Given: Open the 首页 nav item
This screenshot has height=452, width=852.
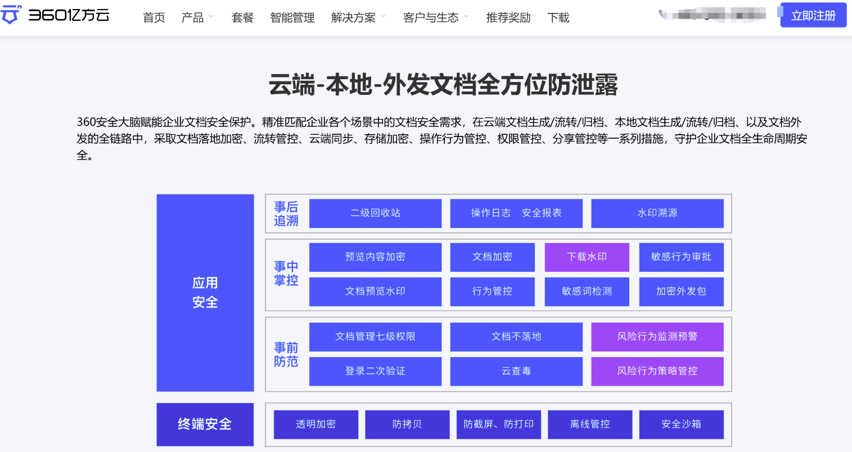Looking at the screenshot, I should pyautogui.click(x=154, y=17).
